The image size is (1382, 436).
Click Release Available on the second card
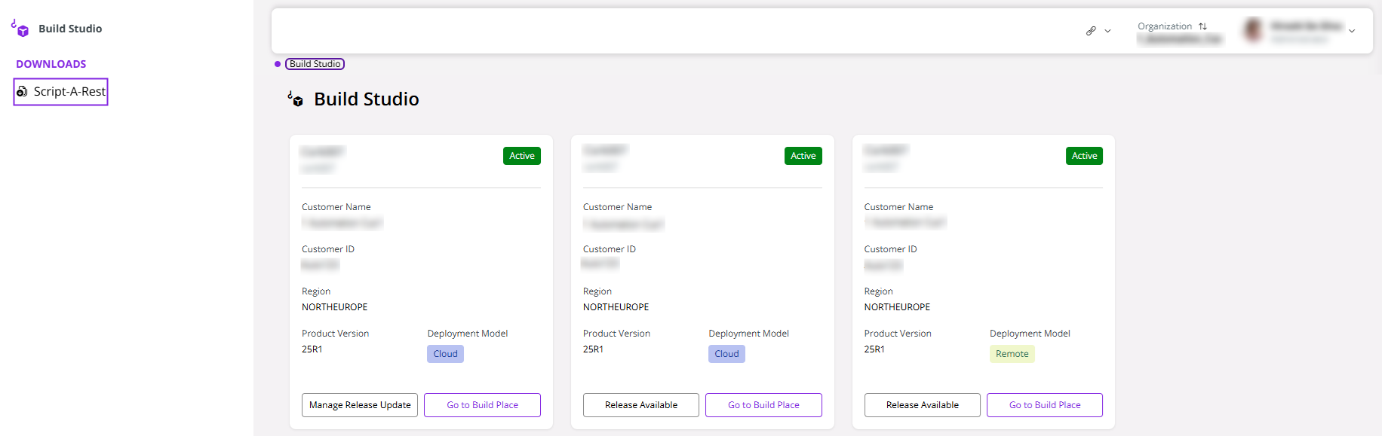[640, 405]
